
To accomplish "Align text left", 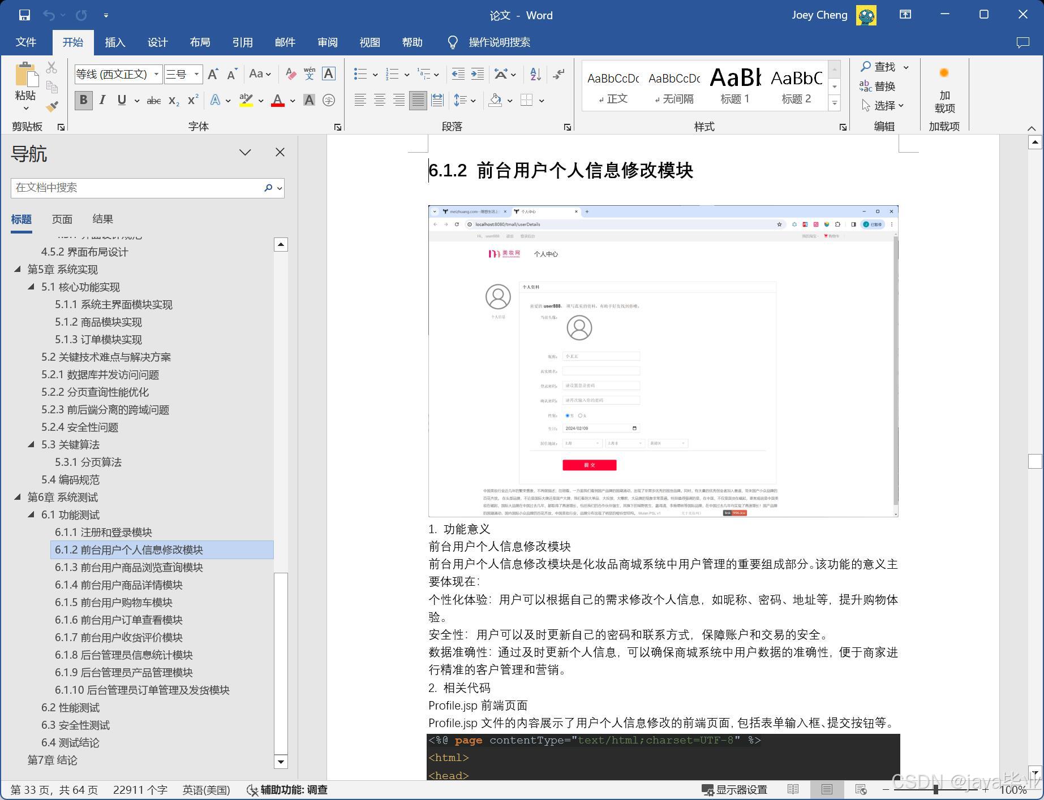I will pyautogui.click(x=360, y=101).
